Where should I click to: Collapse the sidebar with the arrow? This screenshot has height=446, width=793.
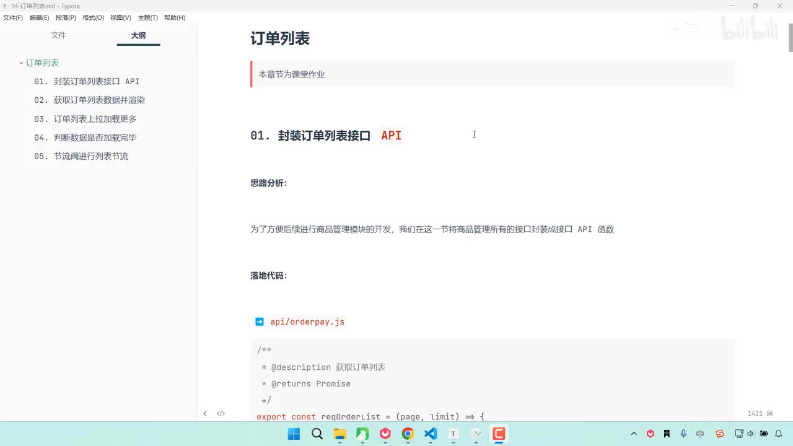[x=205, y=413]
